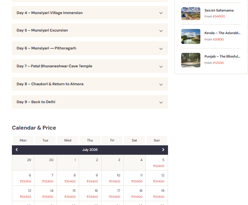
Task: Click the Calendar & Price heading
Action: (34, 128)
